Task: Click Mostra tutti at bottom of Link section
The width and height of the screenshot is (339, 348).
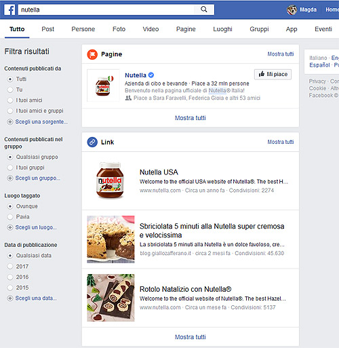Action: (x=191, y=337)
